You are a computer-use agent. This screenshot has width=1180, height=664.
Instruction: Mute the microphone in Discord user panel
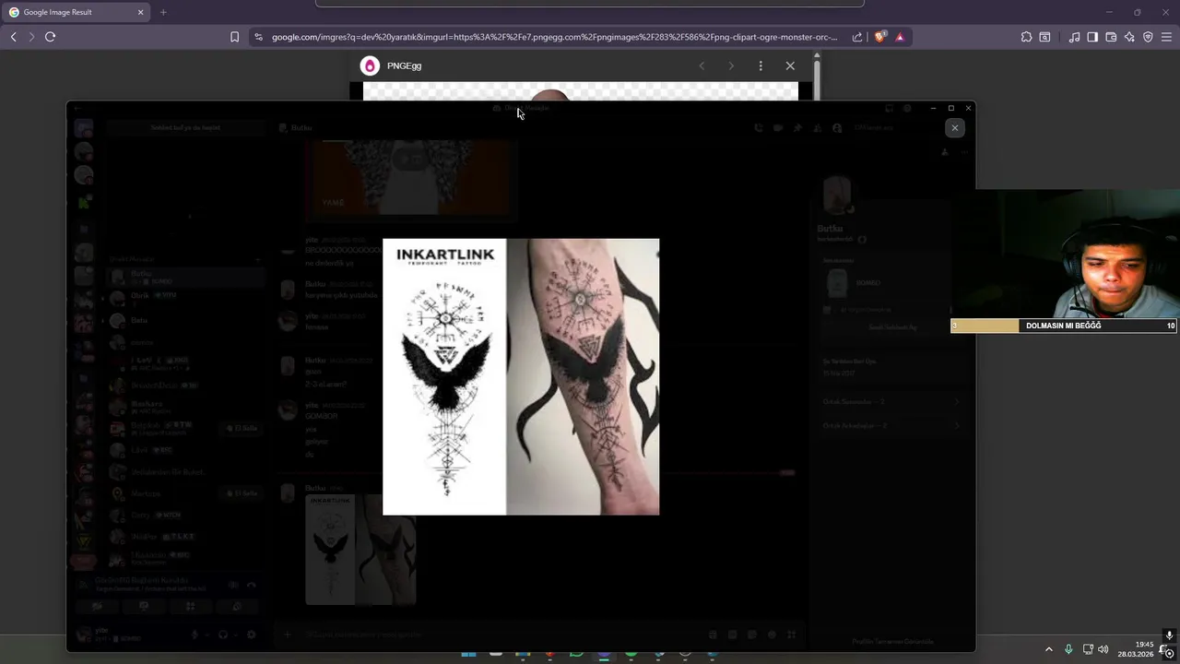click(x=195, y=634)
